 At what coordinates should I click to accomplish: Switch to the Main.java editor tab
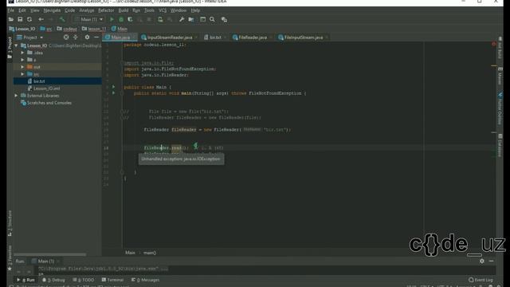pos(120,37)
